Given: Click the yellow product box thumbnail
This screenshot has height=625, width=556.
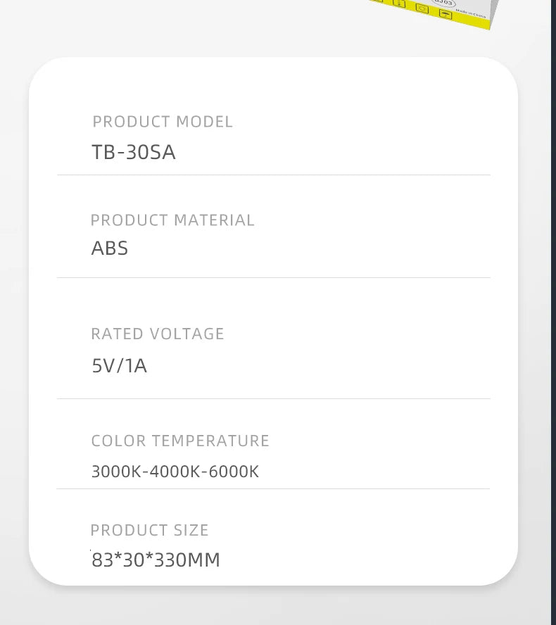Looking at the screenshot, I should tap(433, 12).
